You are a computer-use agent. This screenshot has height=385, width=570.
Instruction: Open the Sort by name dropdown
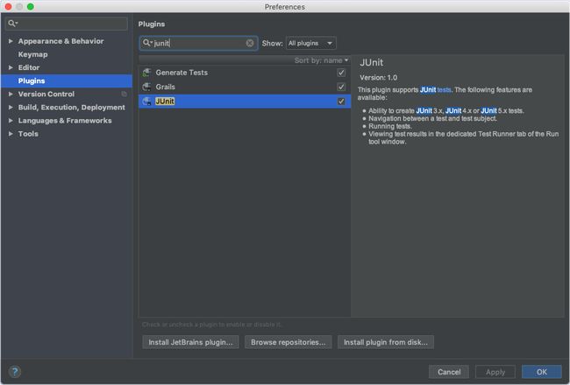[321, 60]
